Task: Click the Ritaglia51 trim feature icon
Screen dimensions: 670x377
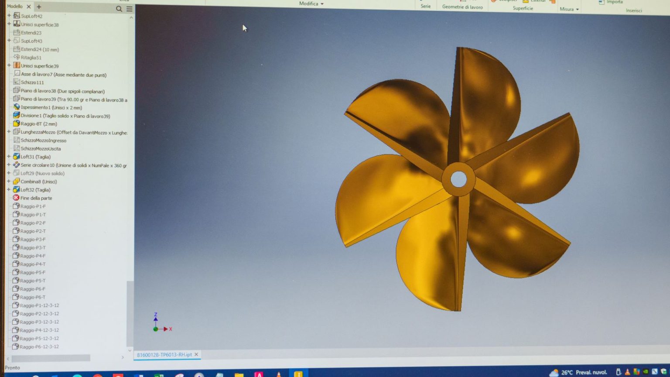Action: tap(16, 57)
